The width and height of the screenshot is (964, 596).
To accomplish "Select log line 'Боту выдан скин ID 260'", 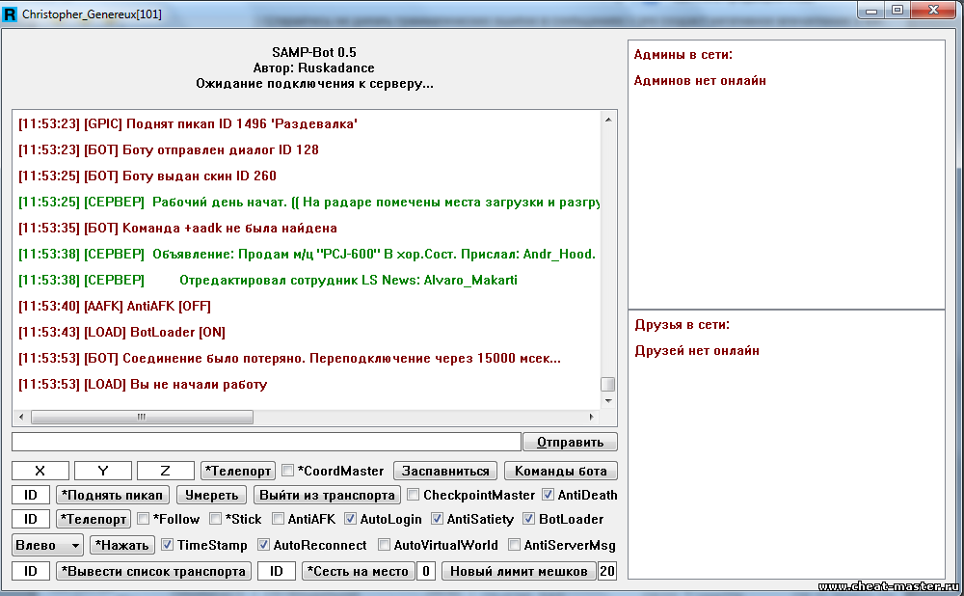I will (147, 176).
